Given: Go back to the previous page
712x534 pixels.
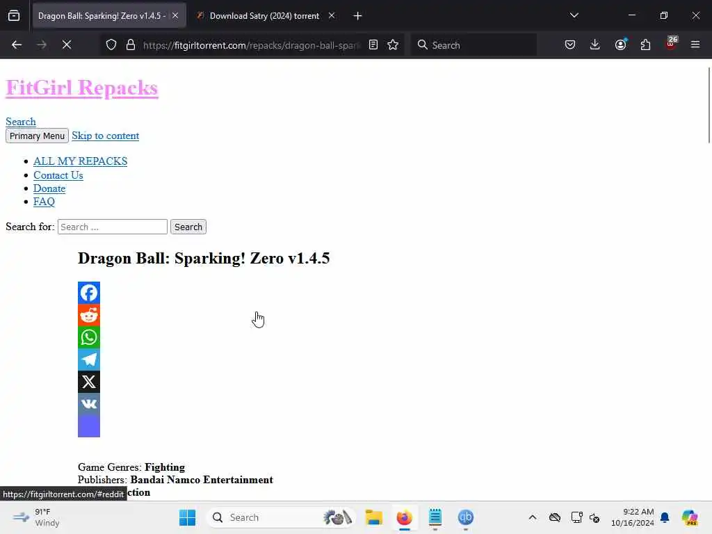Looking at the screenshot, I should tap(17, 44).
